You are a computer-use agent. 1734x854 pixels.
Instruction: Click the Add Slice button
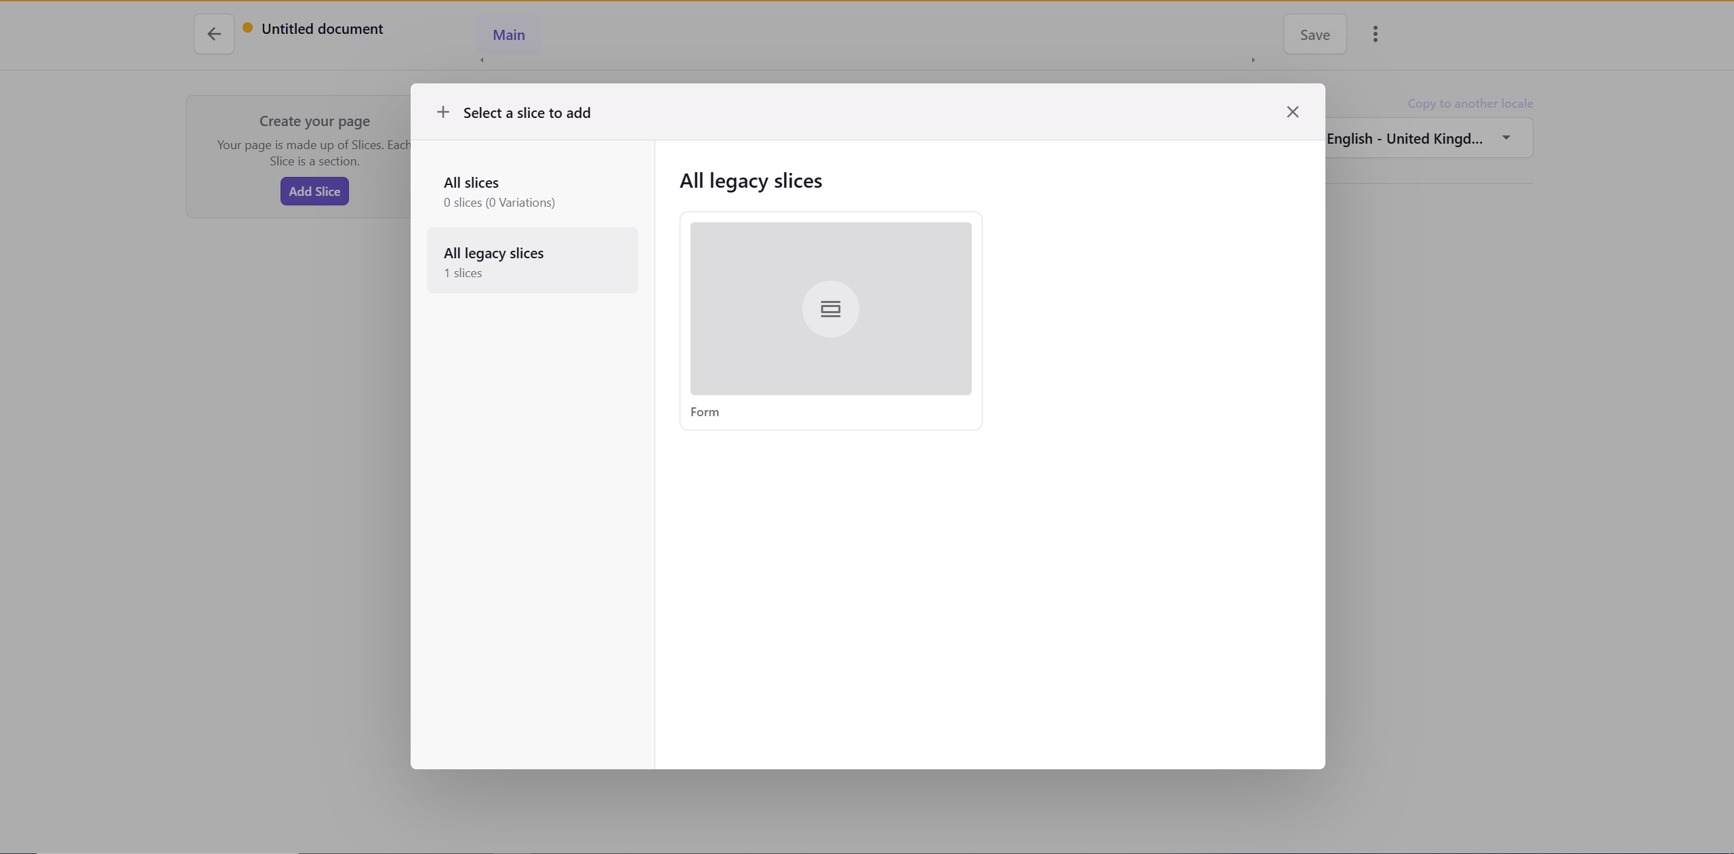click(314, 191)
